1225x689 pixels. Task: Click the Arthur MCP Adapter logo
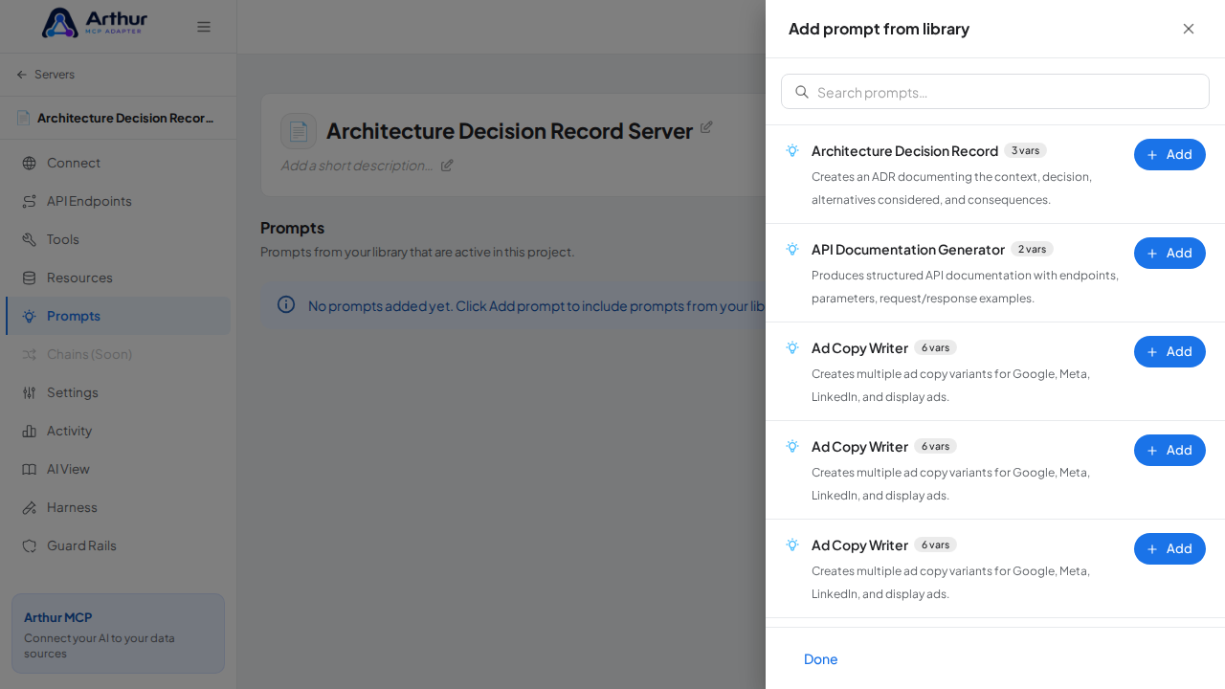point(95,23)
